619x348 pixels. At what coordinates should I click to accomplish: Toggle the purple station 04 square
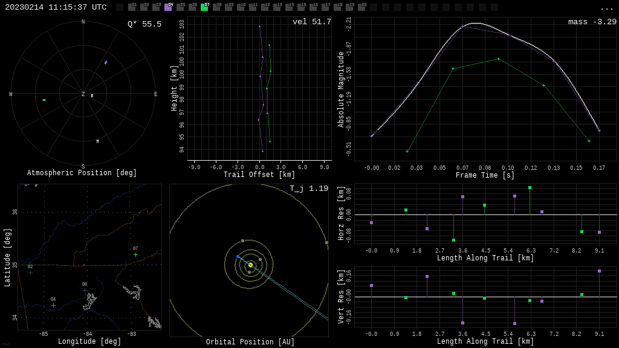pyautogui.click(x=168, y=7)
